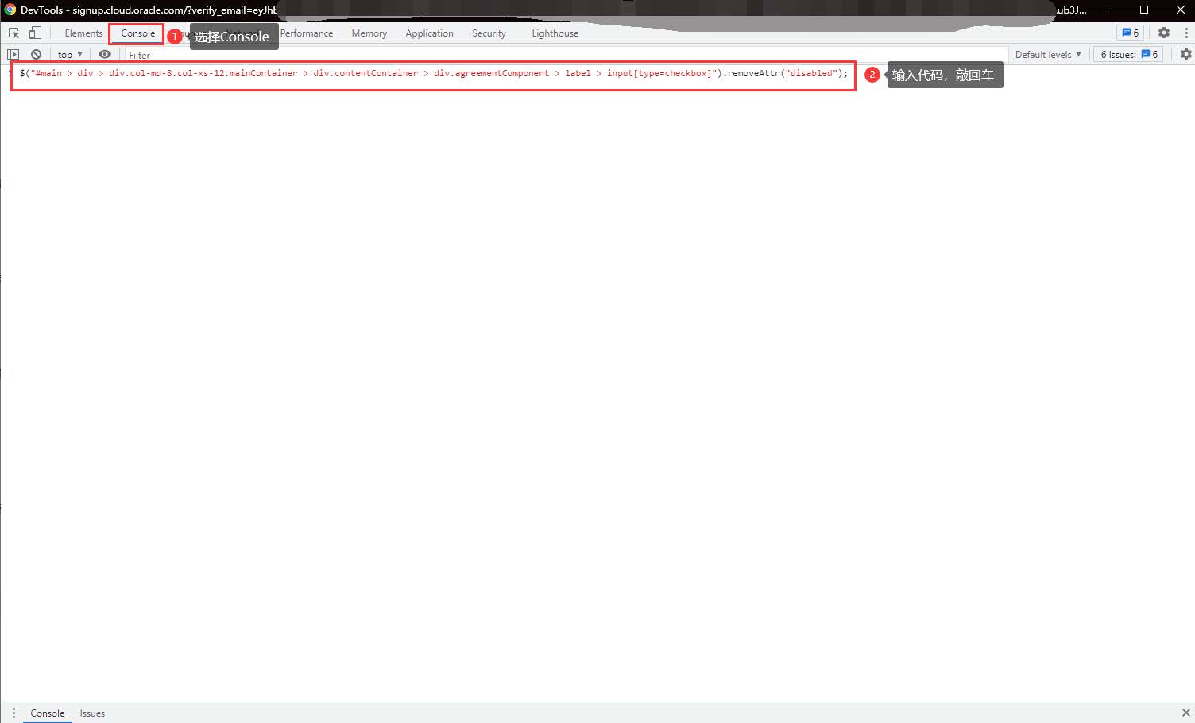
Task: Open the Performance tab
Action: pyautogui.click(x=307, y=33)
